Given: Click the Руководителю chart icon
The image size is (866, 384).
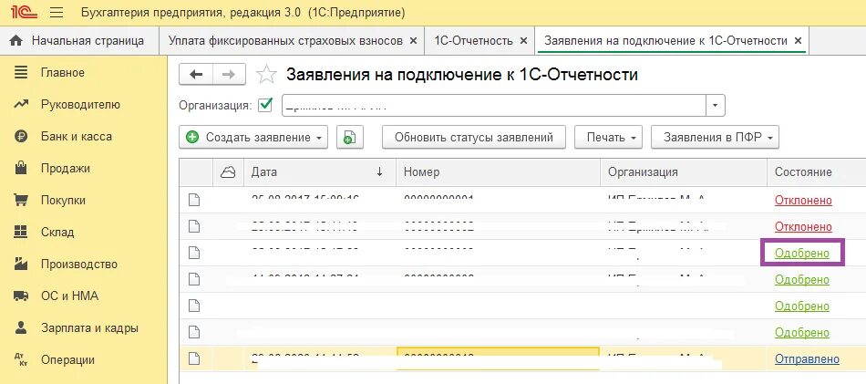Looking at the screenshot, I should click(x=21, y=104).
